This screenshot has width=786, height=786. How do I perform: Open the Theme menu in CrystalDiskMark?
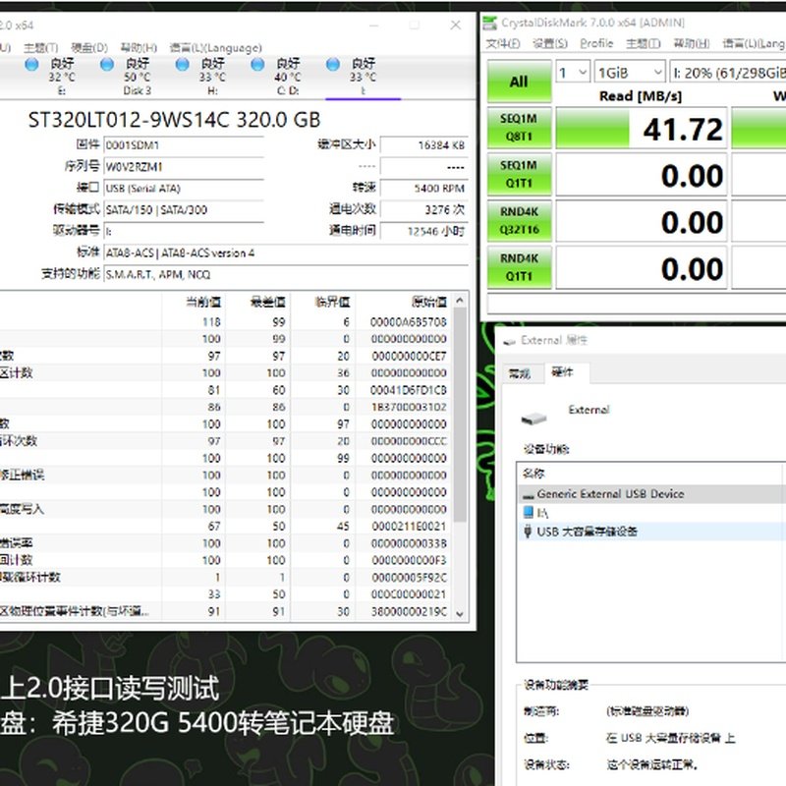(644, 43)
